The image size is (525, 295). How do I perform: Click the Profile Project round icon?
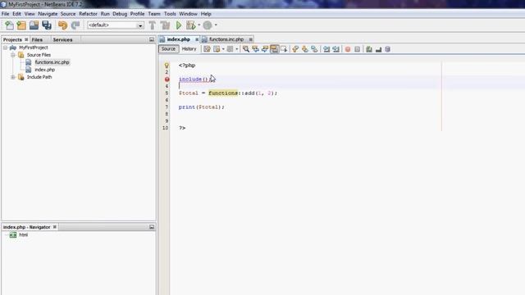point(208,25)
